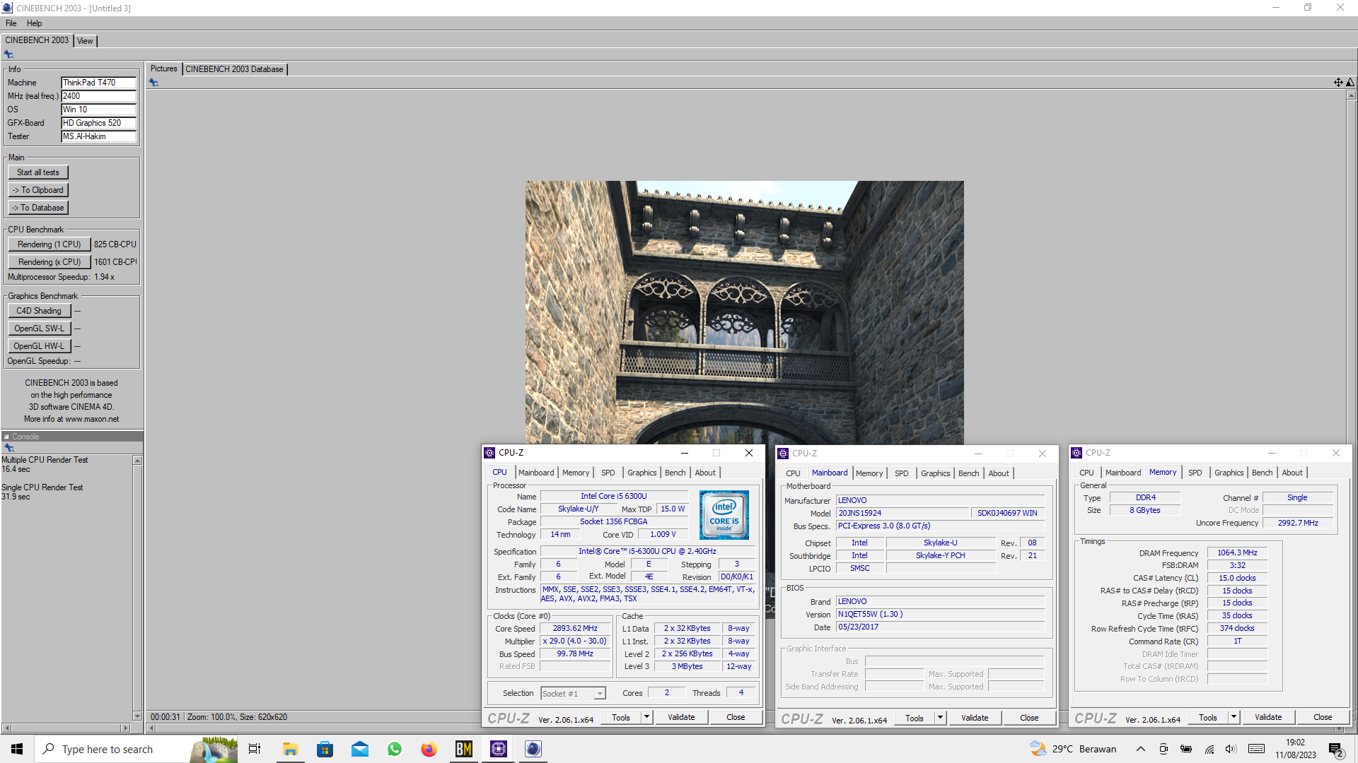Open WhatsApp from the taskbar
The width and height of the screenshot is (1358, 763).
[395, 749]
